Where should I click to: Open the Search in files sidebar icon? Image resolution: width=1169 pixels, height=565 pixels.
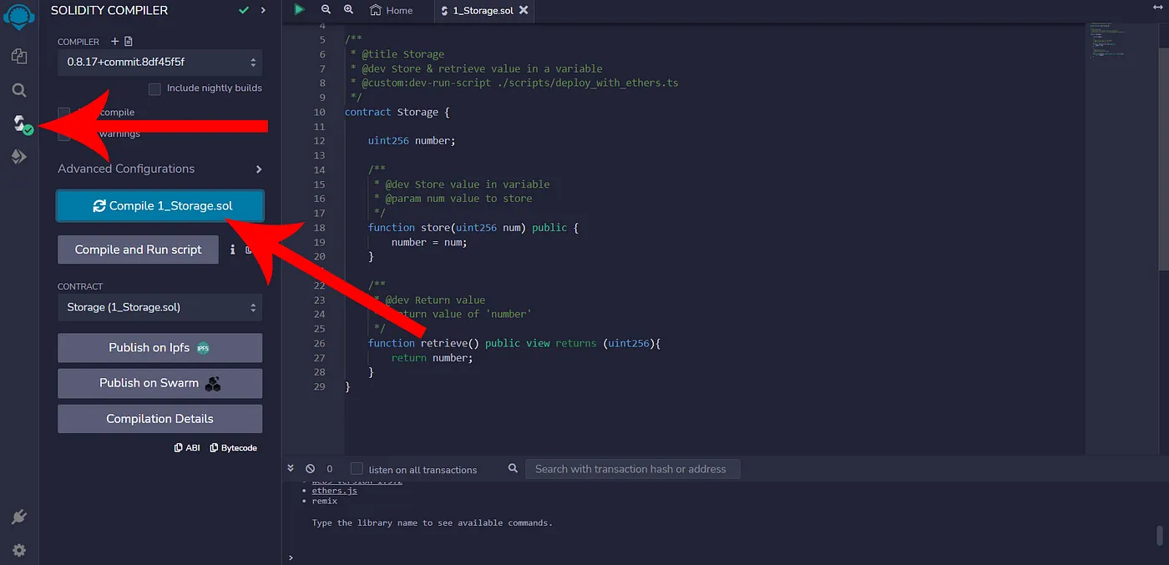tap(19, 90)
